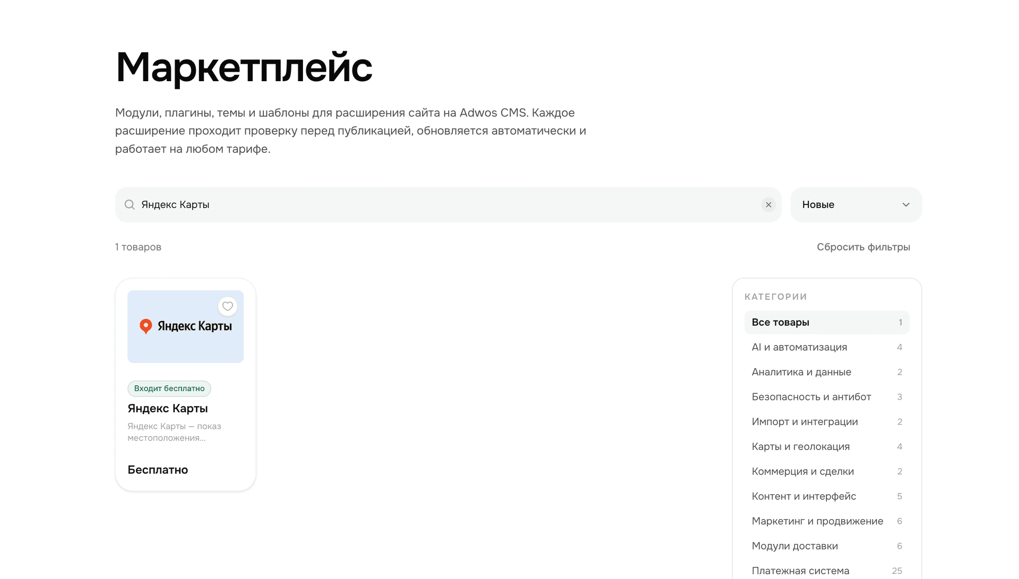Click the КАТЕГОРИИ section header
Screen dimensions: 1019x579
pyautogui.click(x=775, y=297)
